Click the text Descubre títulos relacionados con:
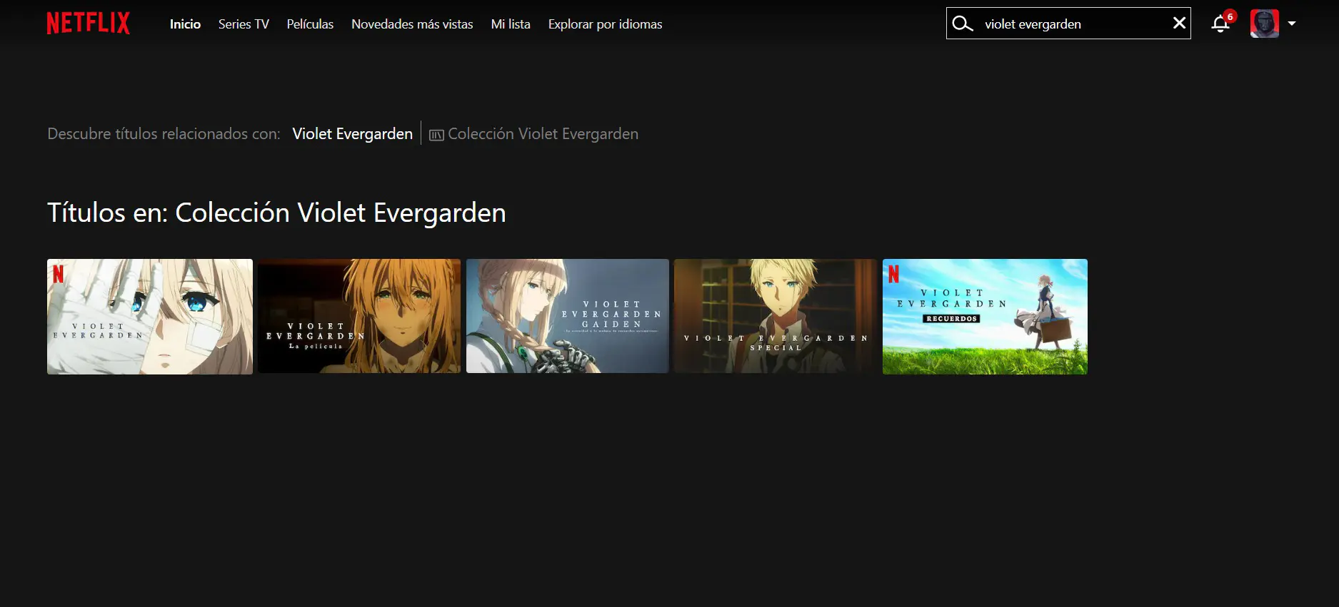Viewport: 1339px width, 607px height. click(x=164, y=134)
